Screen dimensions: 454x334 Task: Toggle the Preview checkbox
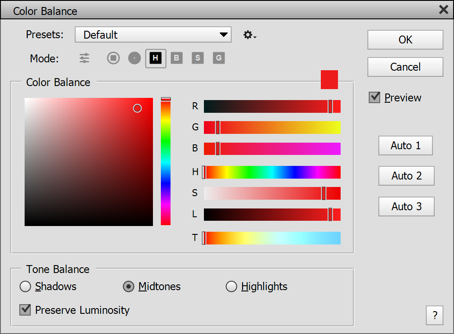point(374,97)
